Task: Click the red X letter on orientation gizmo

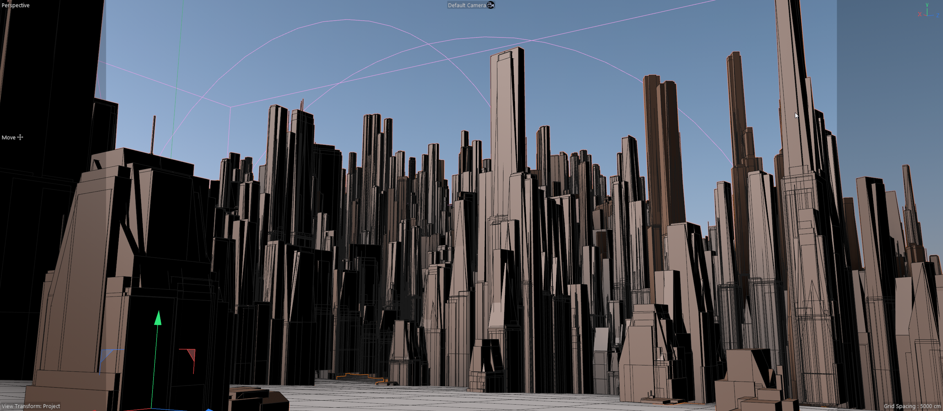Action: click(x=920, y=14)
